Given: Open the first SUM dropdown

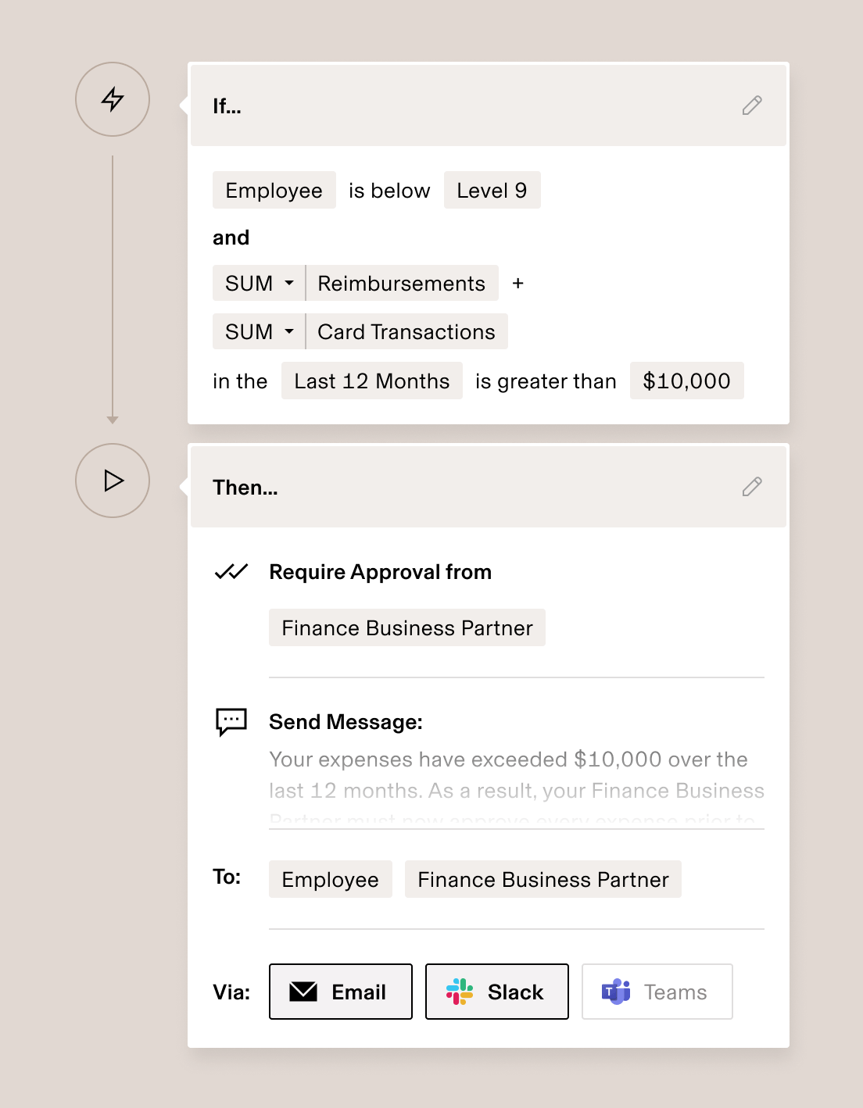Looking at the screenshot, I should (258, 283).
